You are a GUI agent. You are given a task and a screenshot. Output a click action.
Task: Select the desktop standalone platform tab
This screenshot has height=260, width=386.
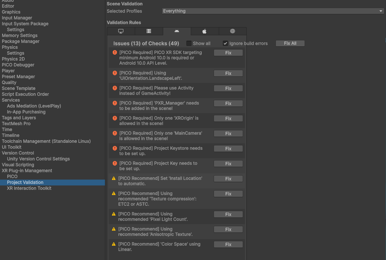click(x=121, y=31)
